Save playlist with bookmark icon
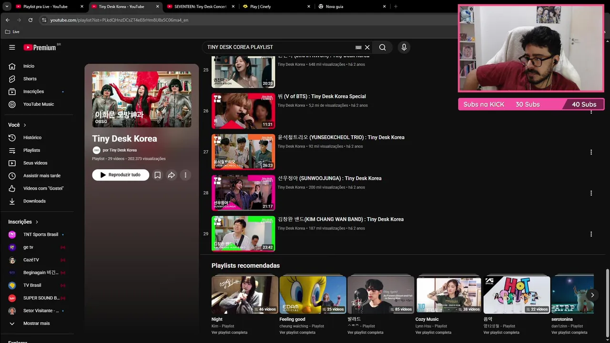Screen dimensions: 610x343 pos(157,175)
